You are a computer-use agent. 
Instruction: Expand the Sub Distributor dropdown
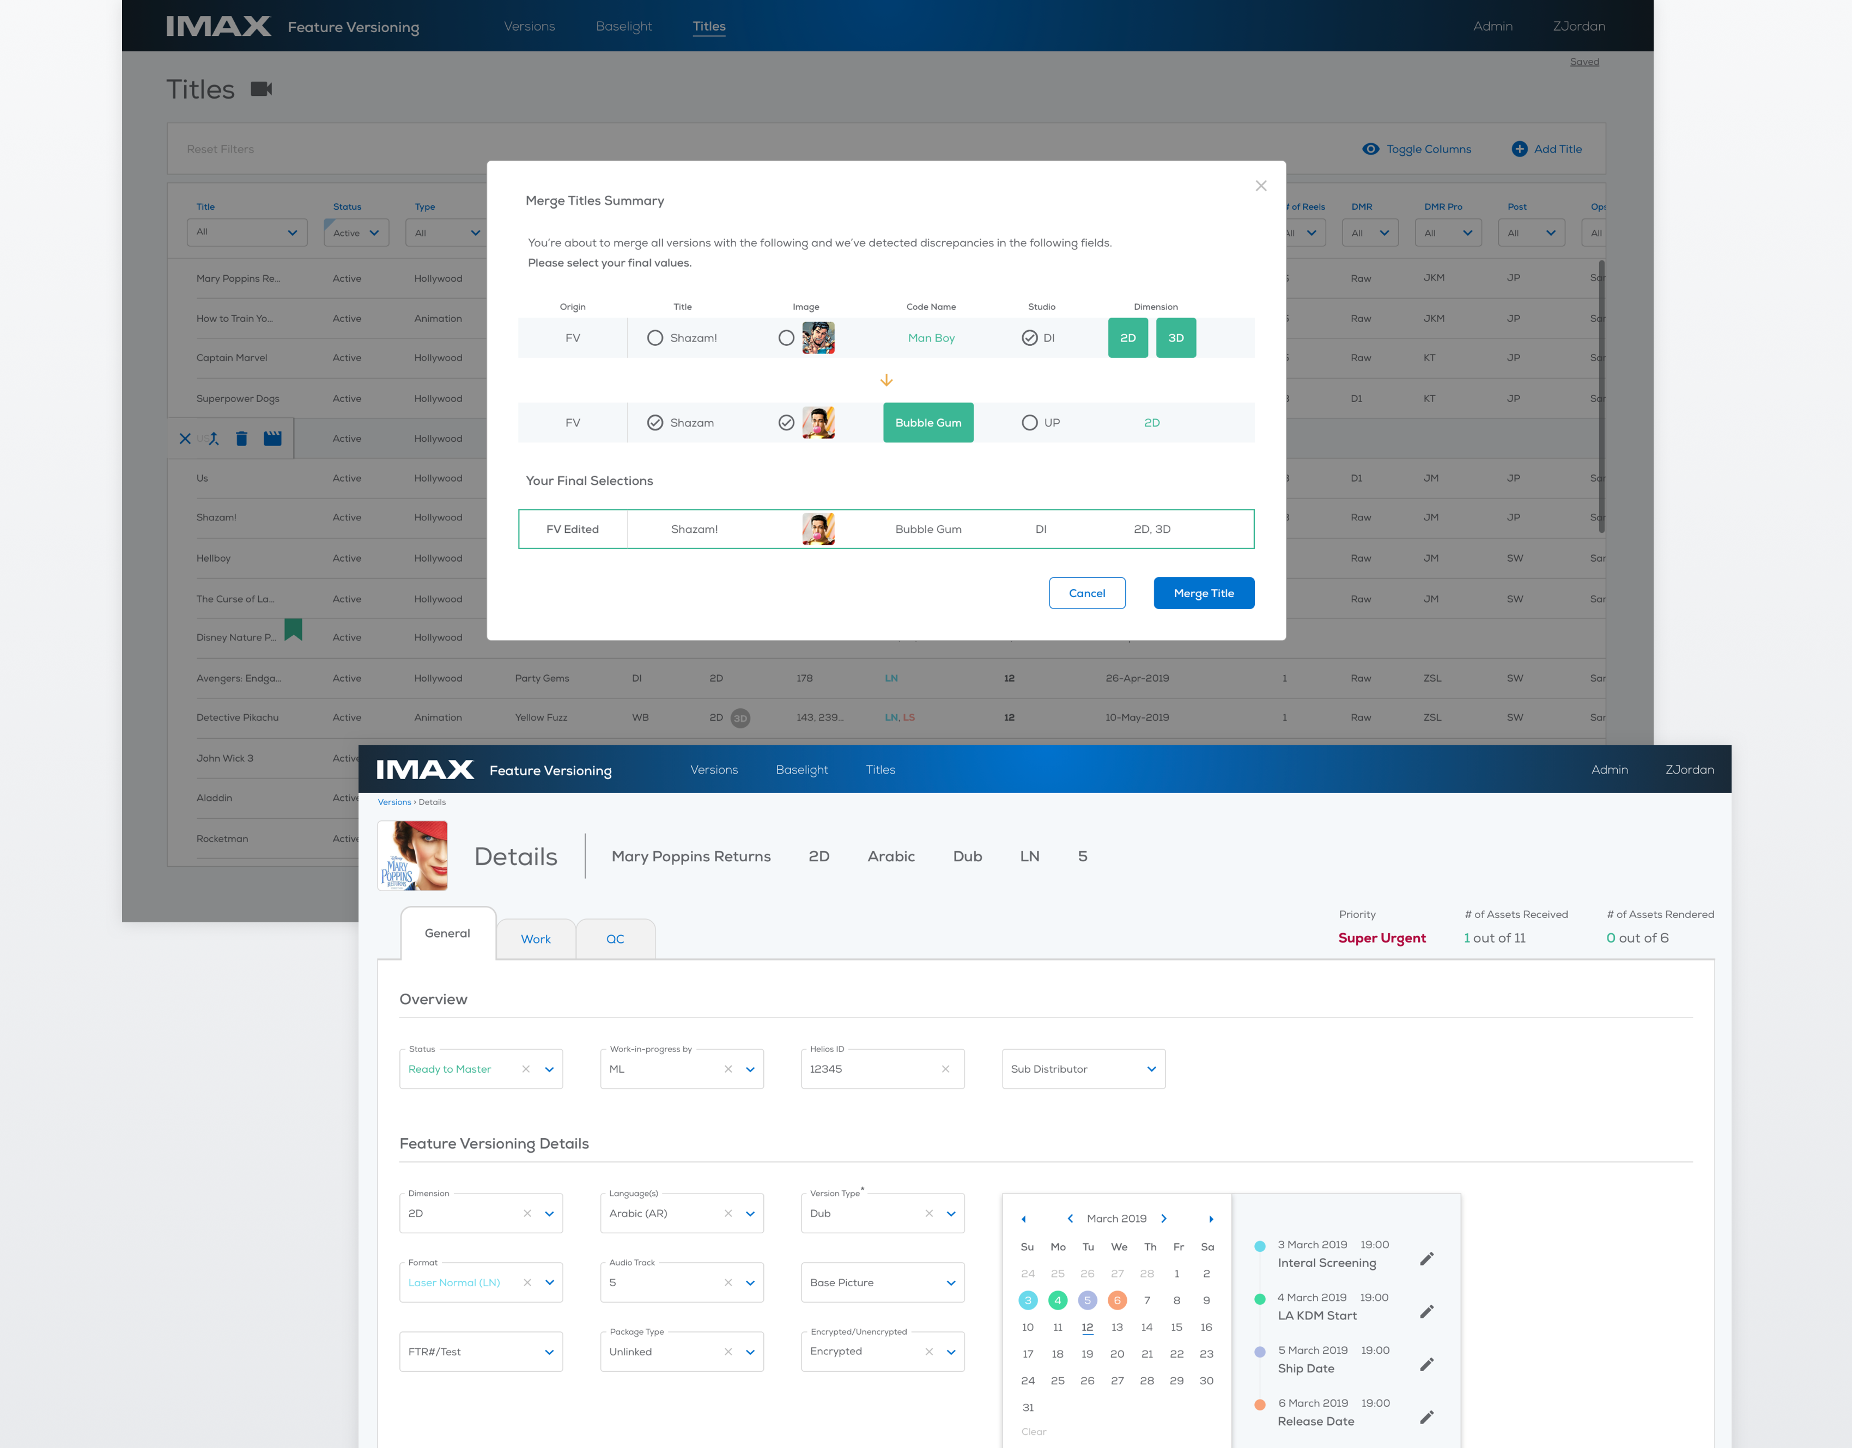tap(1084, 1069)
